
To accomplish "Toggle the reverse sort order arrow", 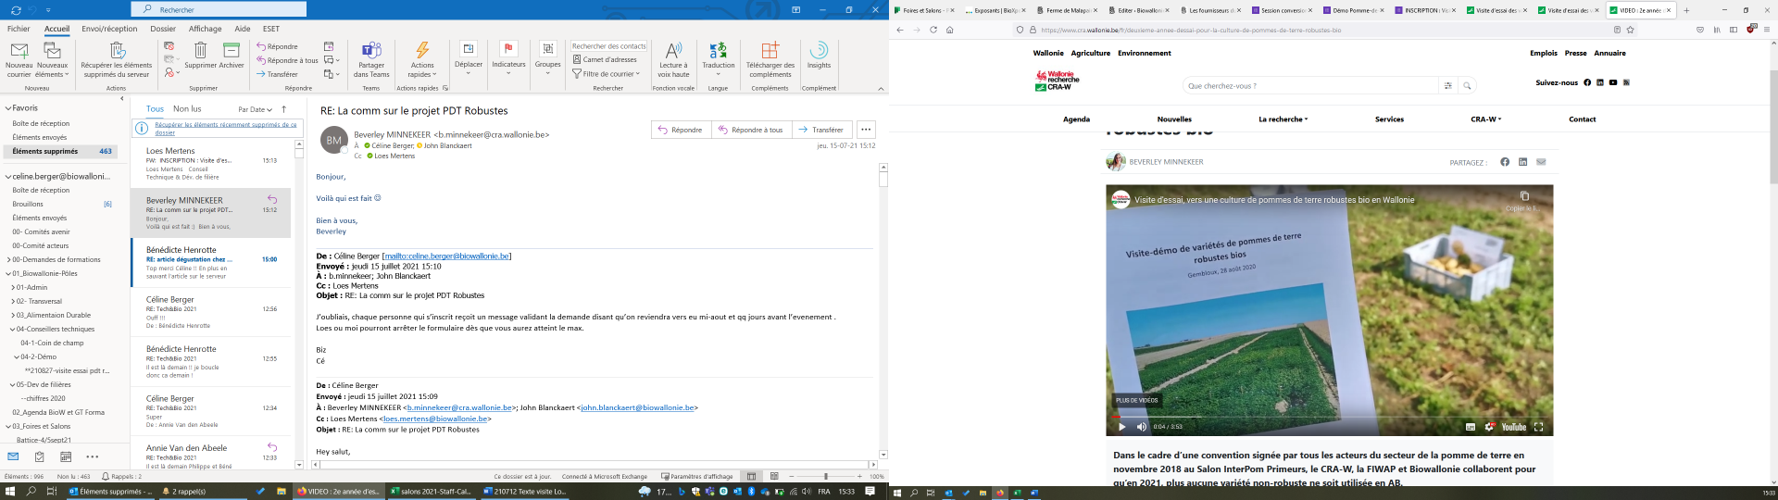I will [284, 108].
